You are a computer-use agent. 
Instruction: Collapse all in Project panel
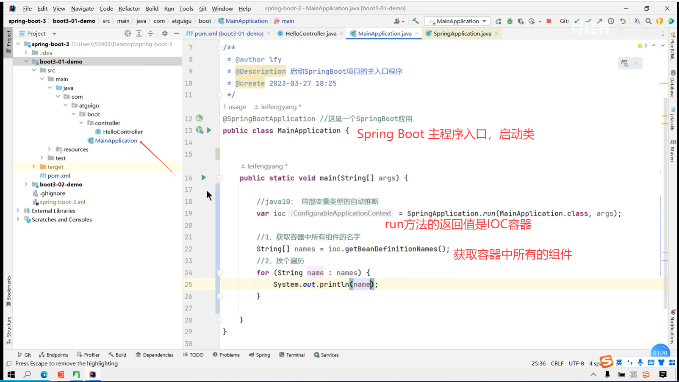click(x=150, y=33)
